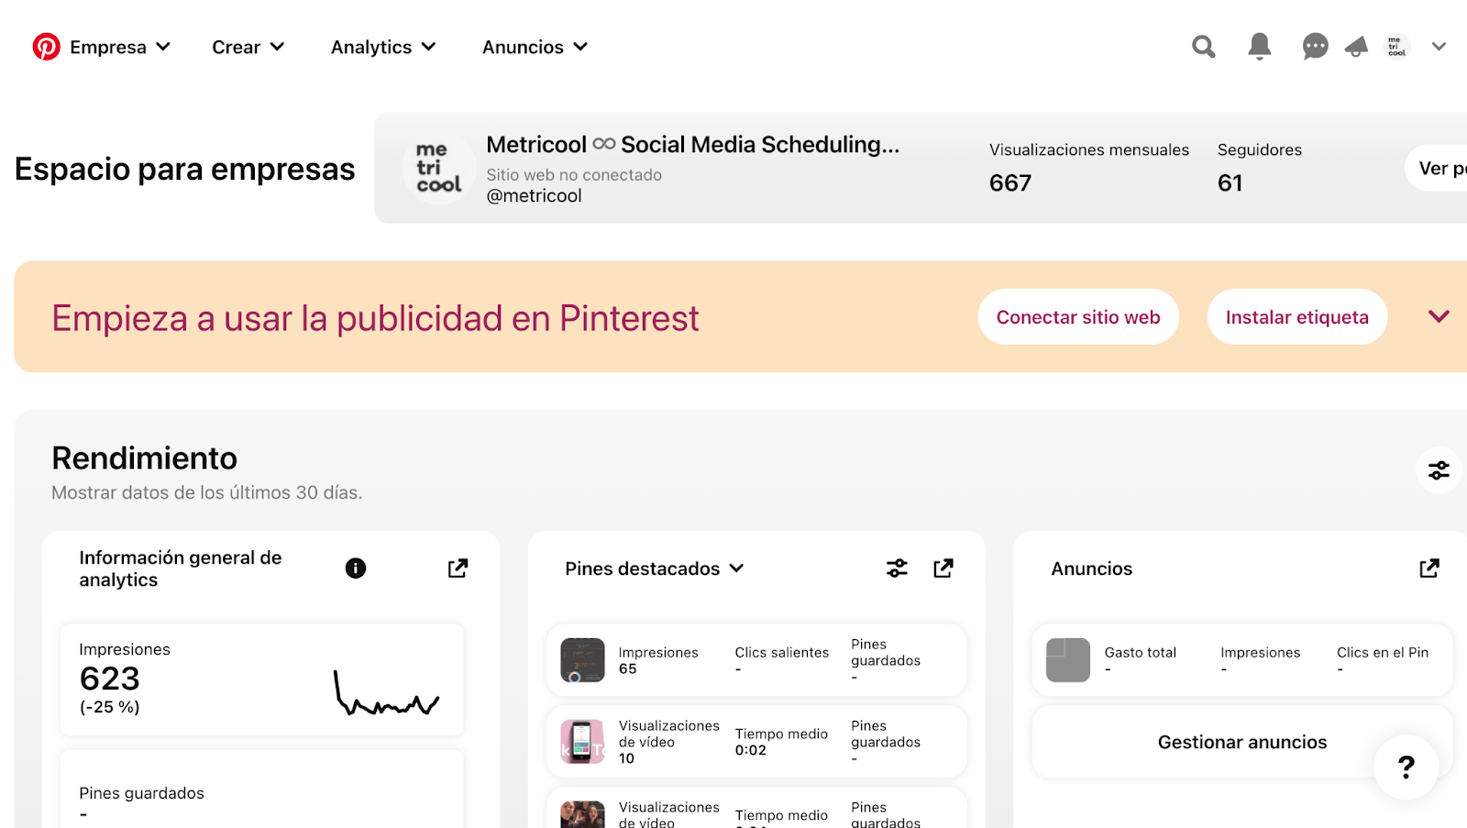This screenshot has width=1467, height=828.
Task: Open the Analytics menu
Action: point(383,47)
